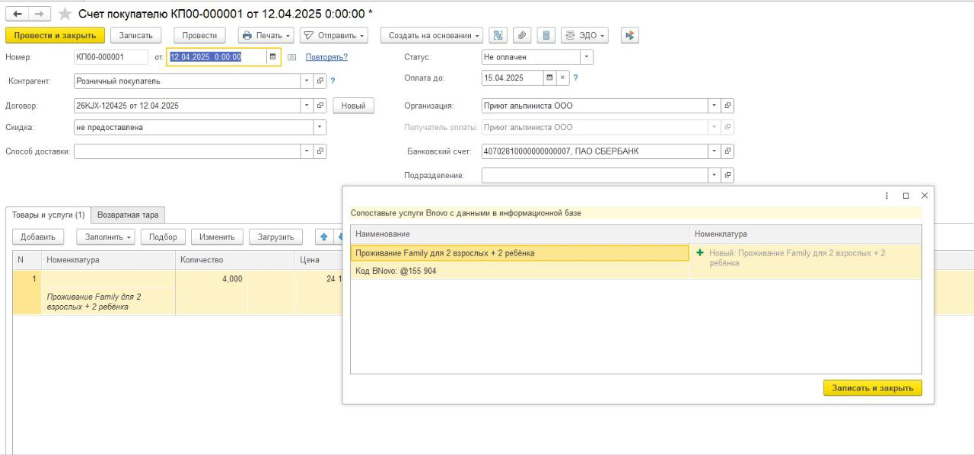Expand the Договор dropdown arrow
The width and height of the screenshot is (974, 455).
point(307,106)
